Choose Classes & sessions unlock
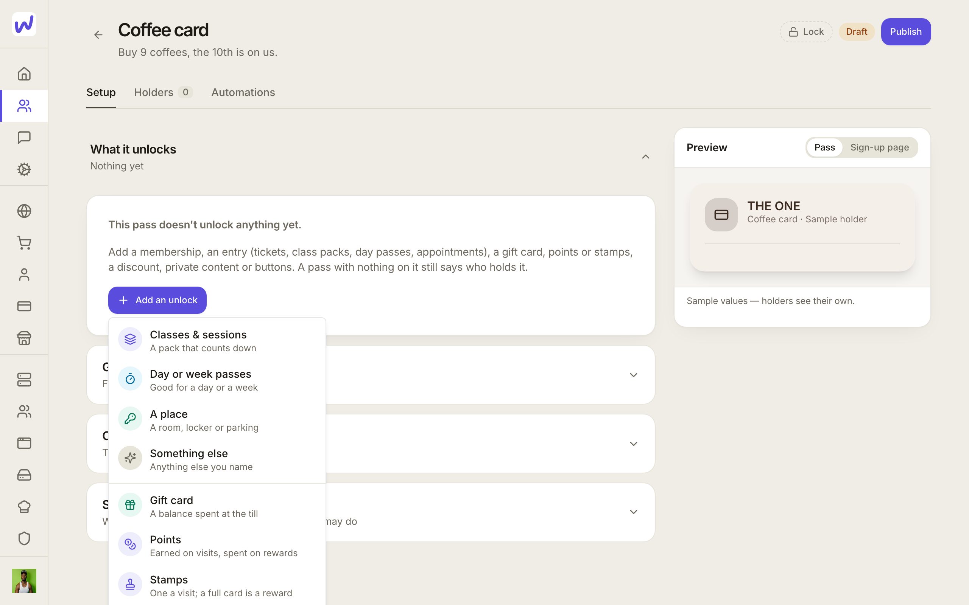The width and height of the screenshot is (969, 605). click(217, 341)
